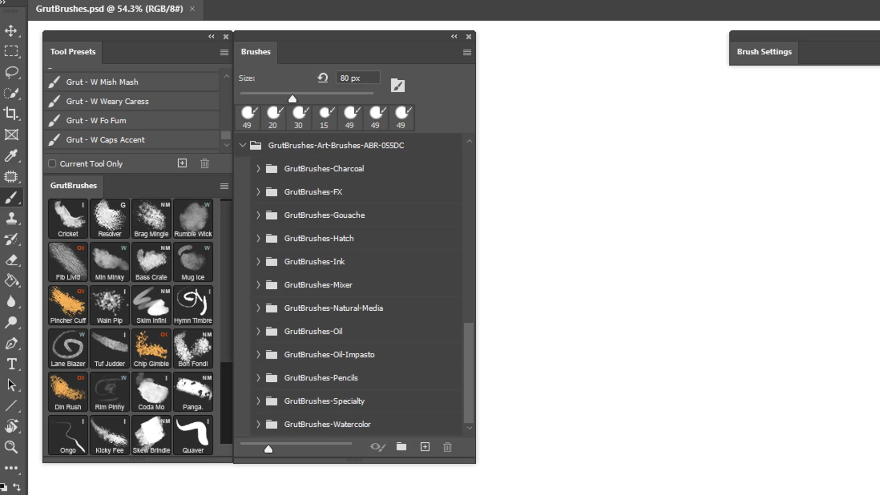Select the Eyedropper tool

(x=11, y=156)
